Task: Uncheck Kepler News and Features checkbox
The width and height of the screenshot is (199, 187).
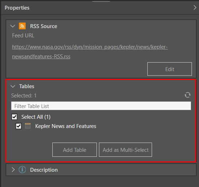Action: [x=19, y=126]
